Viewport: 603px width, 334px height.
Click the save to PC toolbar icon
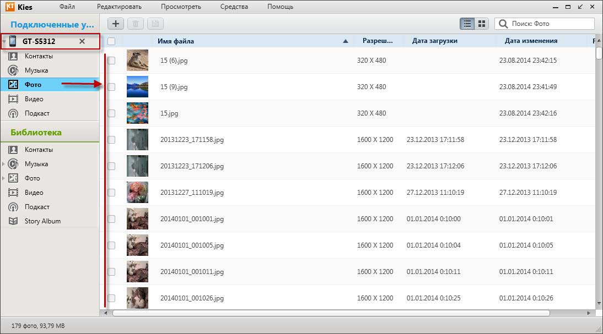pos(155,24)
